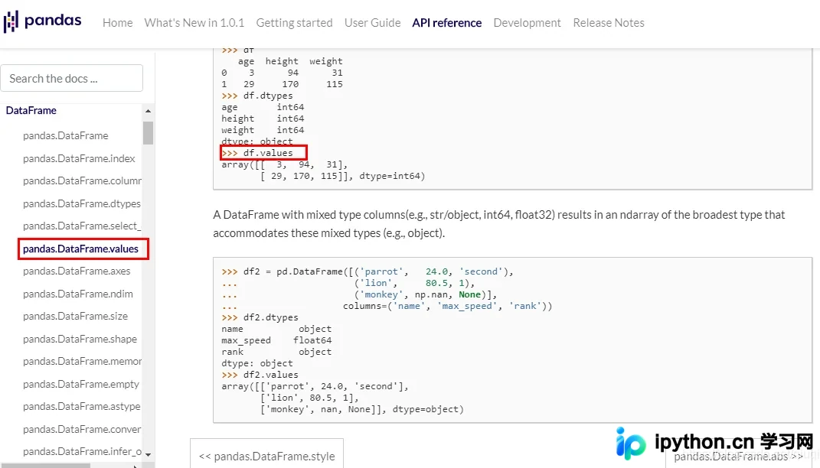Open pandas.DataFrame.infer_objects sidebar link

point(82,451)
